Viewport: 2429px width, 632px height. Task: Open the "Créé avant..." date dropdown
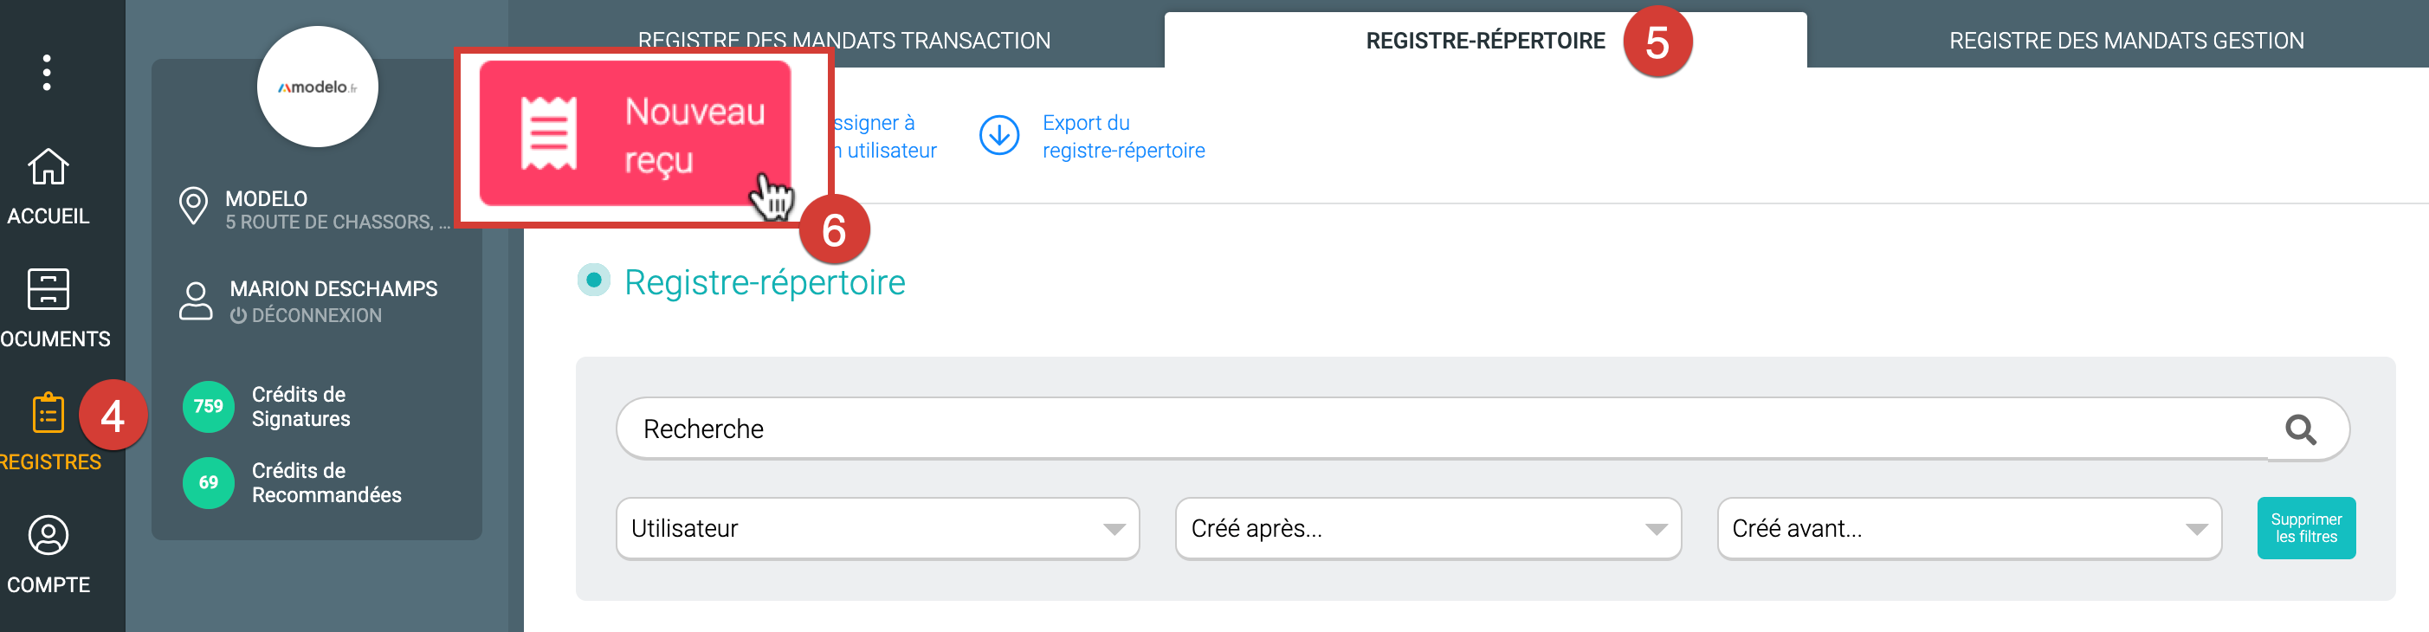click(1969, 528)
